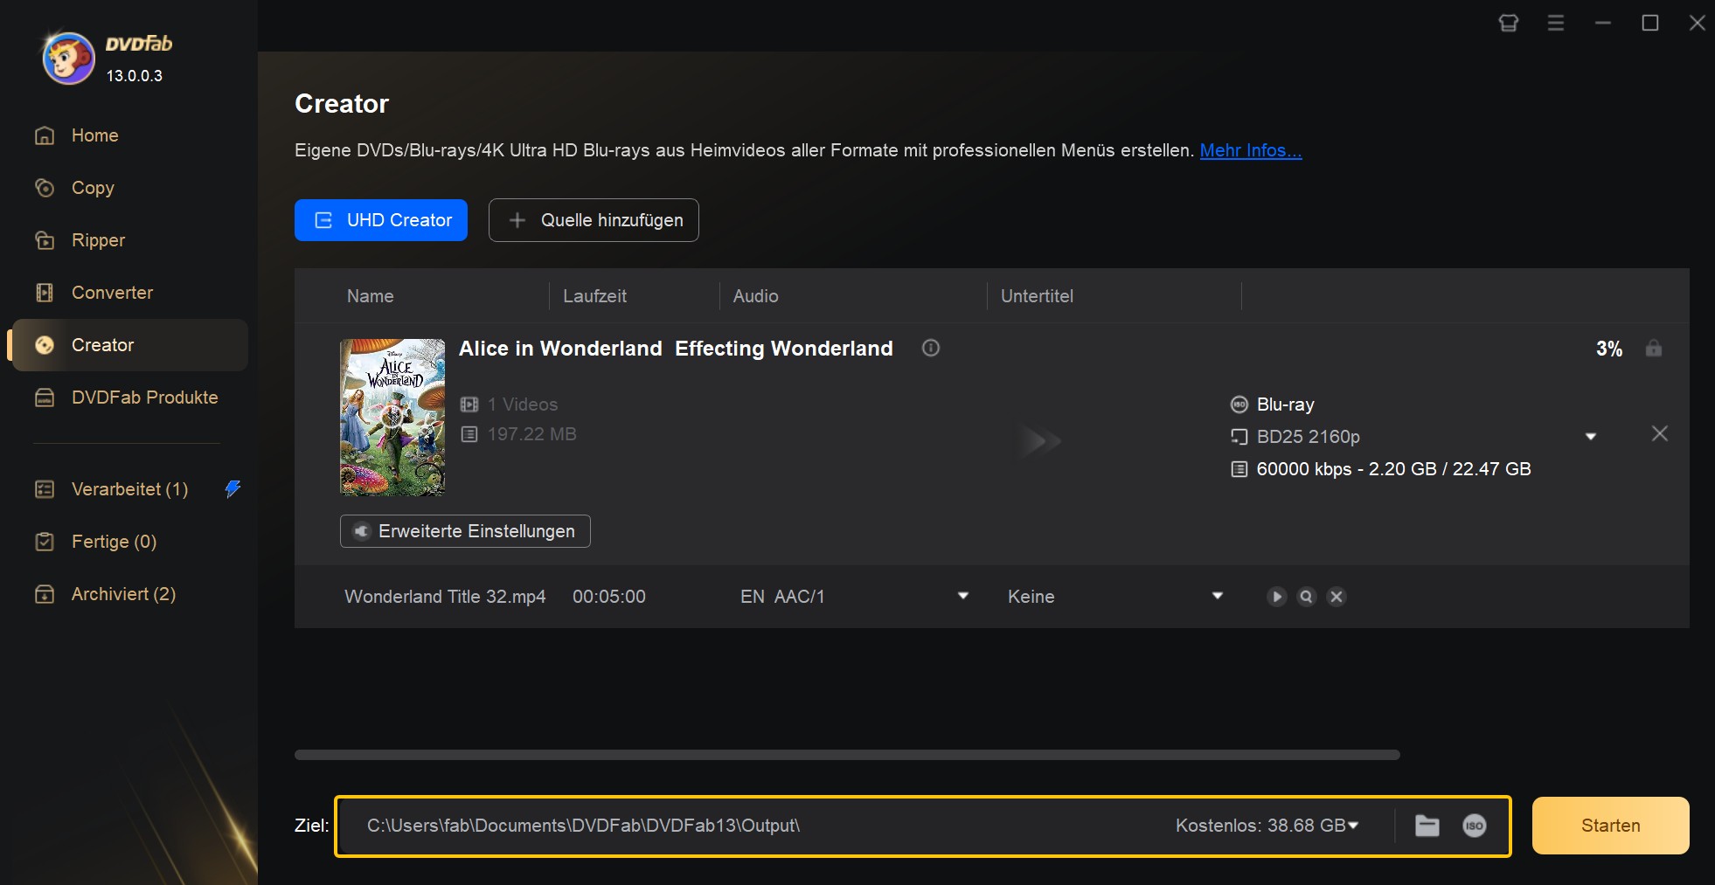Viewport: 1715px width, 885px height.
Task: Open the Keine subtitle dropdown
Action: pyautogui.click(x=1217, y=596)
